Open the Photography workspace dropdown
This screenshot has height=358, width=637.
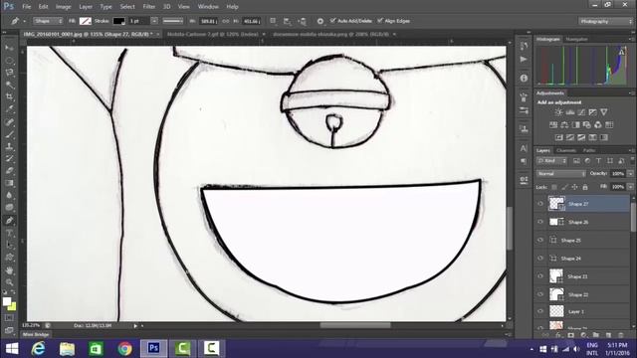pos(605,21)
